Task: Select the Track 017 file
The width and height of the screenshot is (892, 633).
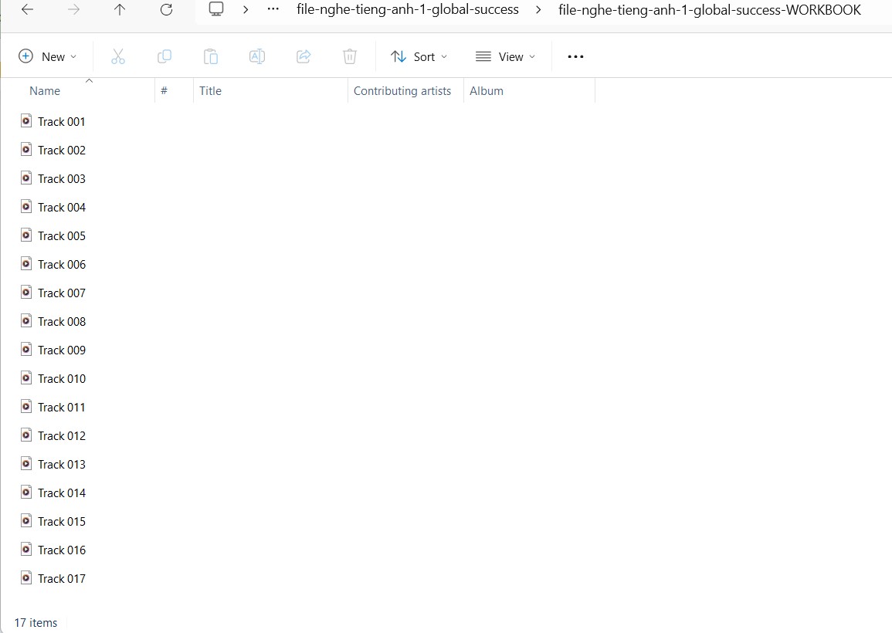Action: click(62, 578)
